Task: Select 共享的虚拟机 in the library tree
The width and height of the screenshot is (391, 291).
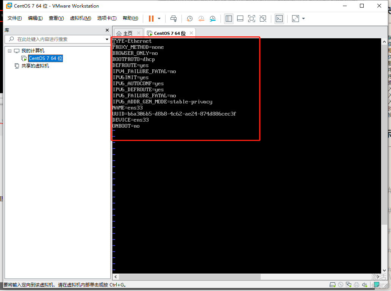Action: click(35, 66)
